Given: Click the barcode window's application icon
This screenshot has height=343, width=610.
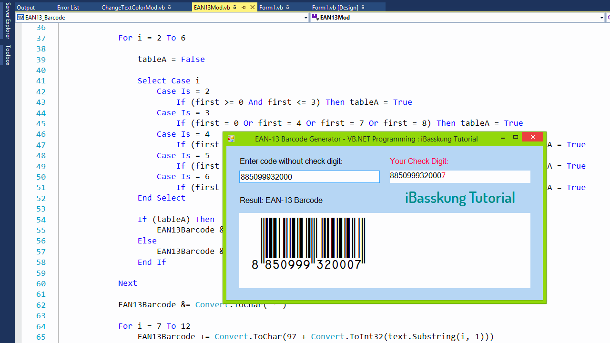Looking at the screenshot, I should click(x=231, y=139).
